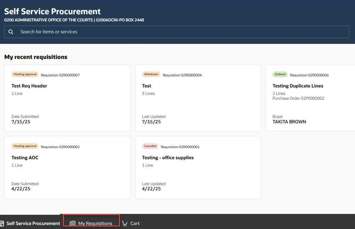Open the requisition titled Test
Screen dimensions: 355x229
147,86
